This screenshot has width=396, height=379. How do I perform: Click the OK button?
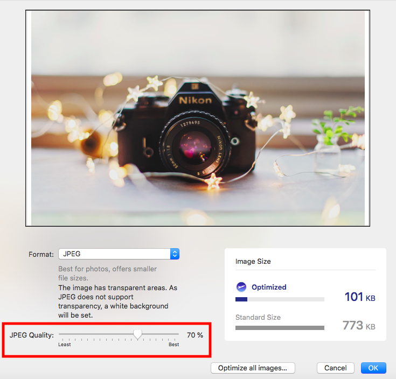click(373, 368)
